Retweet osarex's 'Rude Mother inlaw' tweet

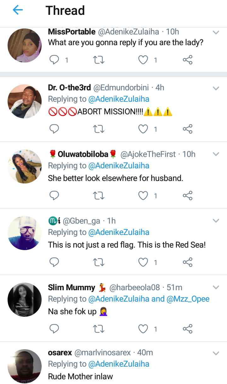pos(98,383)
